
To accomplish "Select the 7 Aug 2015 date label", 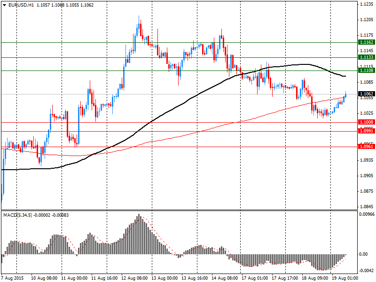I will [13, 278].
